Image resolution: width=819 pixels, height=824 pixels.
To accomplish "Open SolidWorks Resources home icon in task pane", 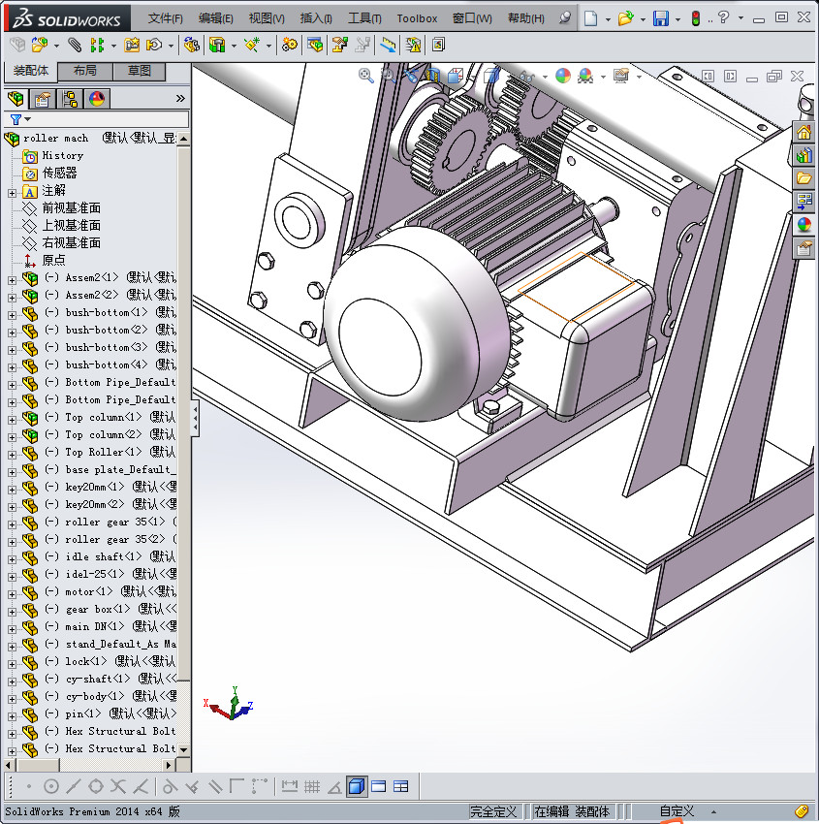I will click(804, 132).
